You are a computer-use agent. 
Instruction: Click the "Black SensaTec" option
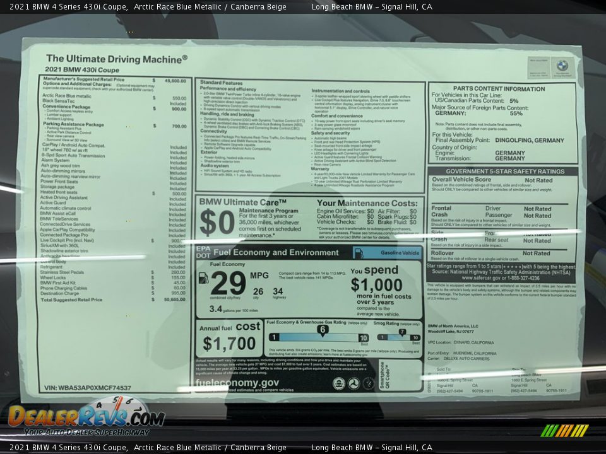tap(58, 101)
